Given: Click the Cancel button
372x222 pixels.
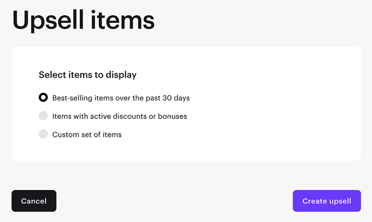Looking at the screenshot, I should click(x=34, y=201).
